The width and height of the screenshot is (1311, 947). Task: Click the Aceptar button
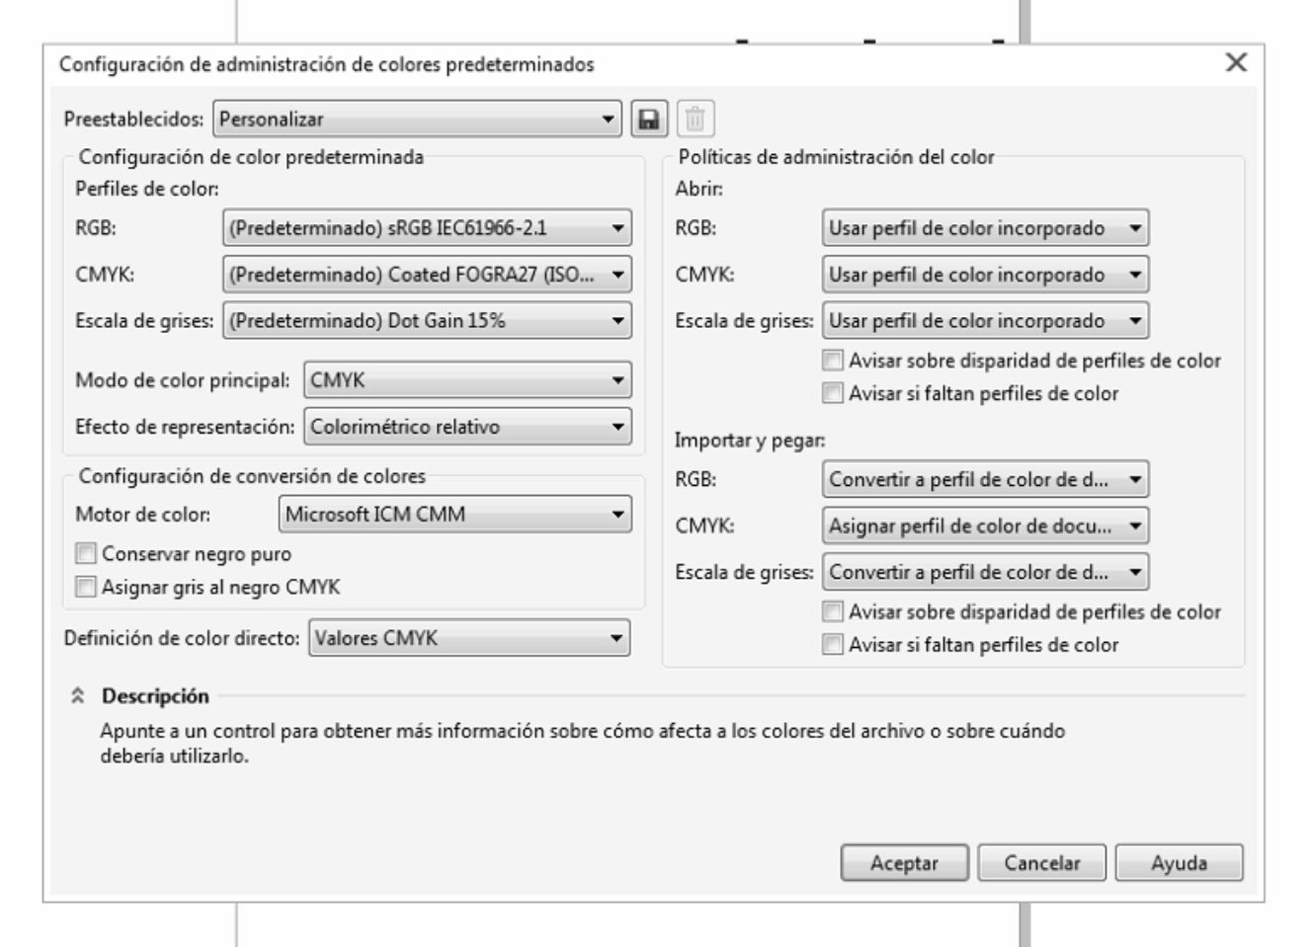point(904,863)
